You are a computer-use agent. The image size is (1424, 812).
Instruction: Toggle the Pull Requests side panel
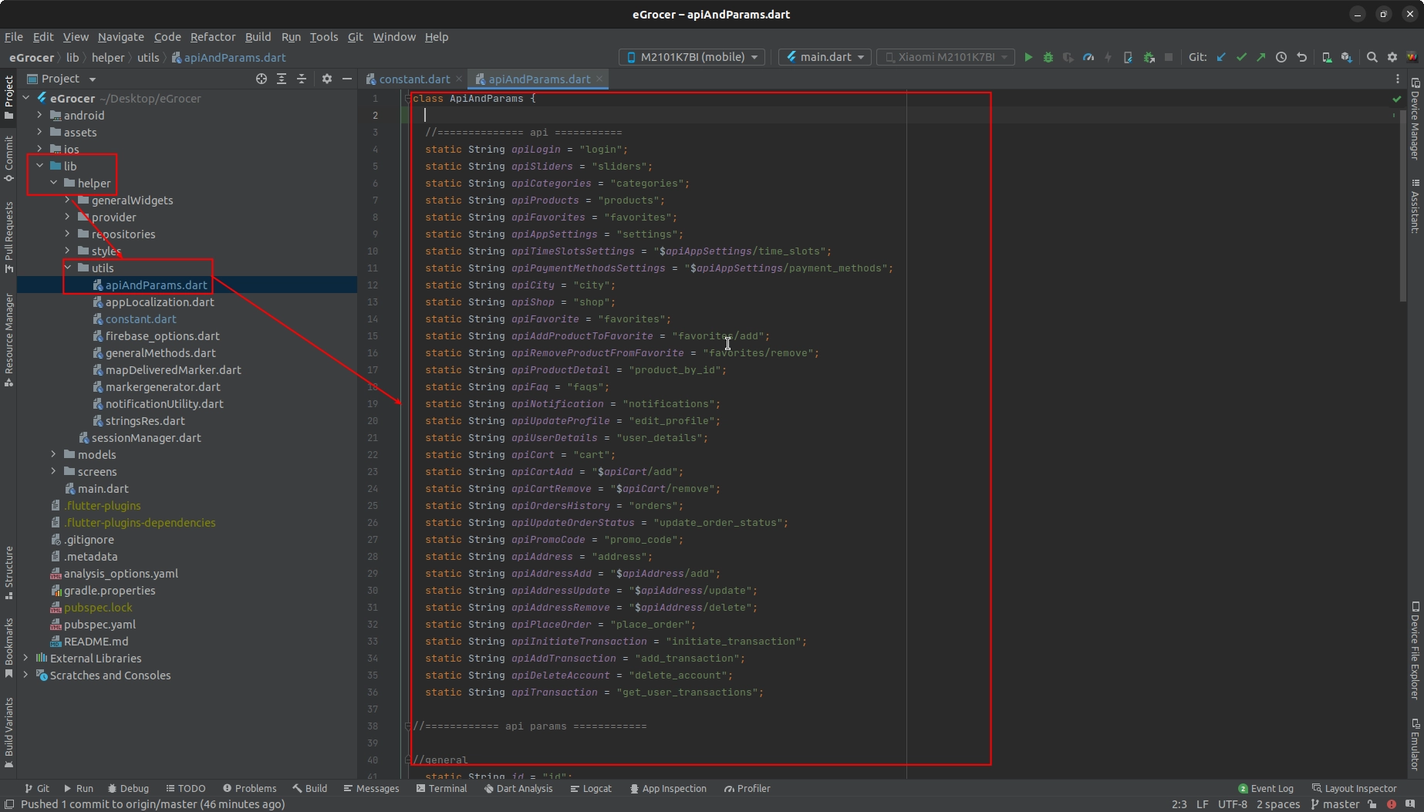click(8, 237)
